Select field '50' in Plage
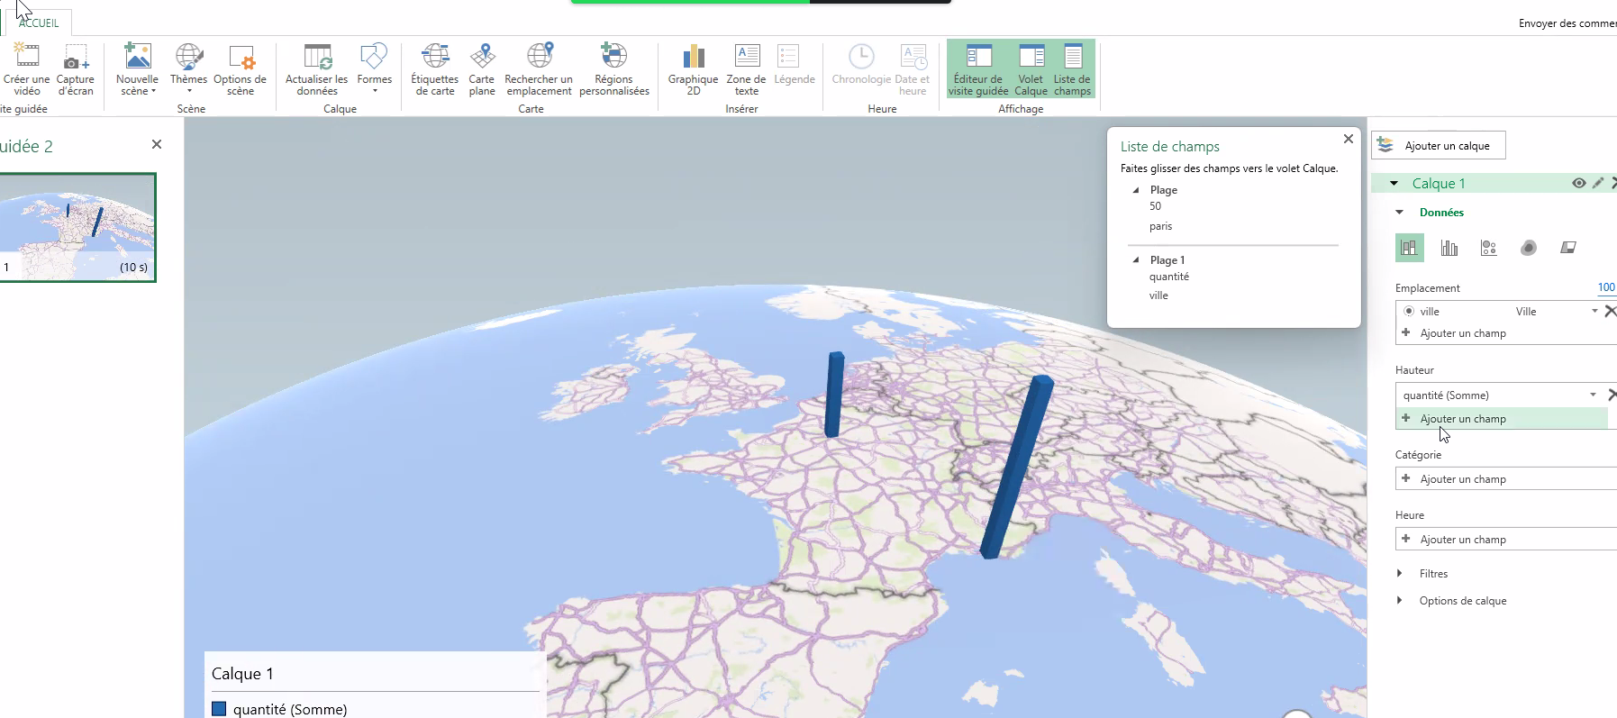Screen dimensions: 1617x718 (x=1155, y=206)
